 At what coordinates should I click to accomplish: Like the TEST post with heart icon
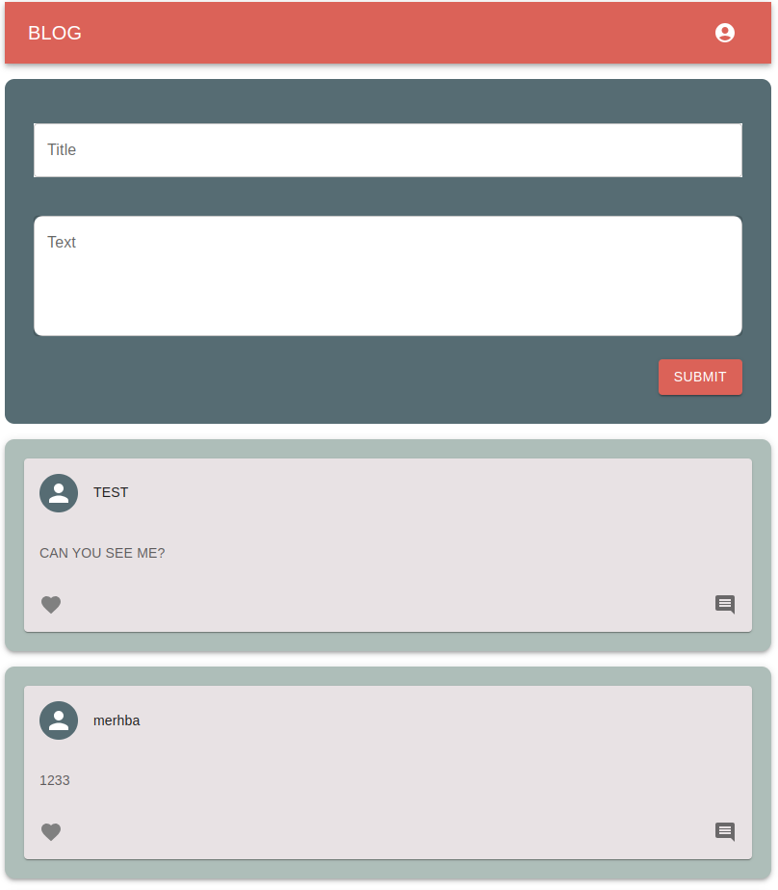[51, 605]
